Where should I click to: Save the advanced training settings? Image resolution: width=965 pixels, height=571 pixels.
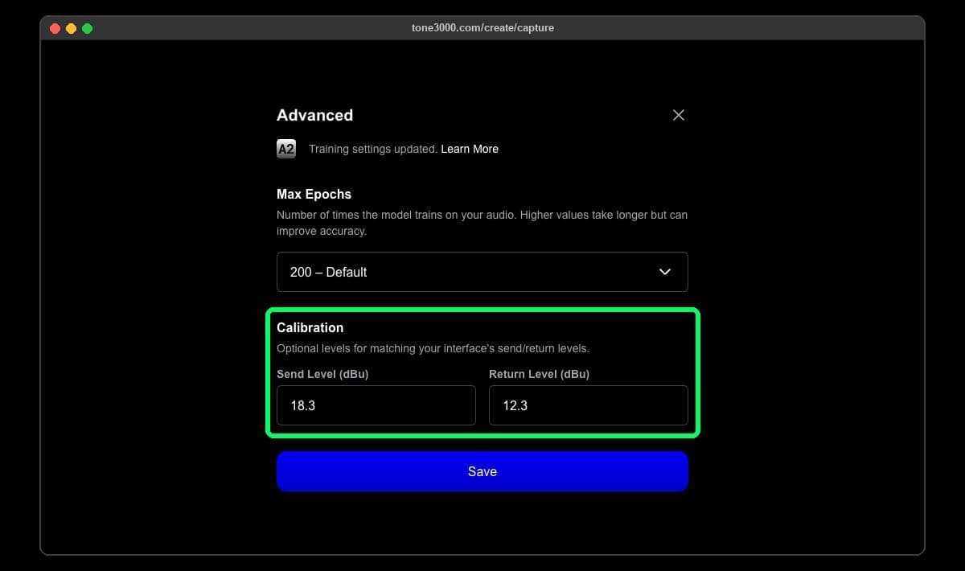pos(482,471)
